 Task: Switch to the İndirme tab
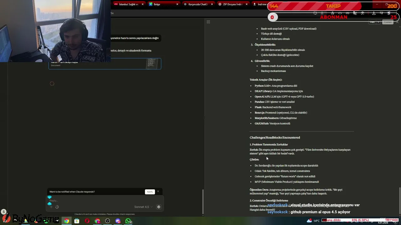pyautogui.click(x=259, y=4)
